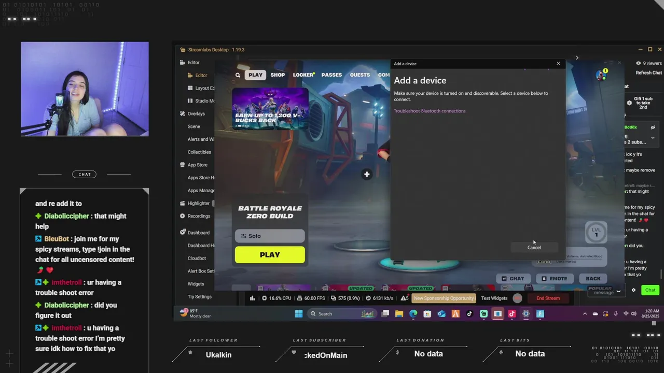Click Test Widgets in the status bar
664x373 pixels.
coord(494,298)
